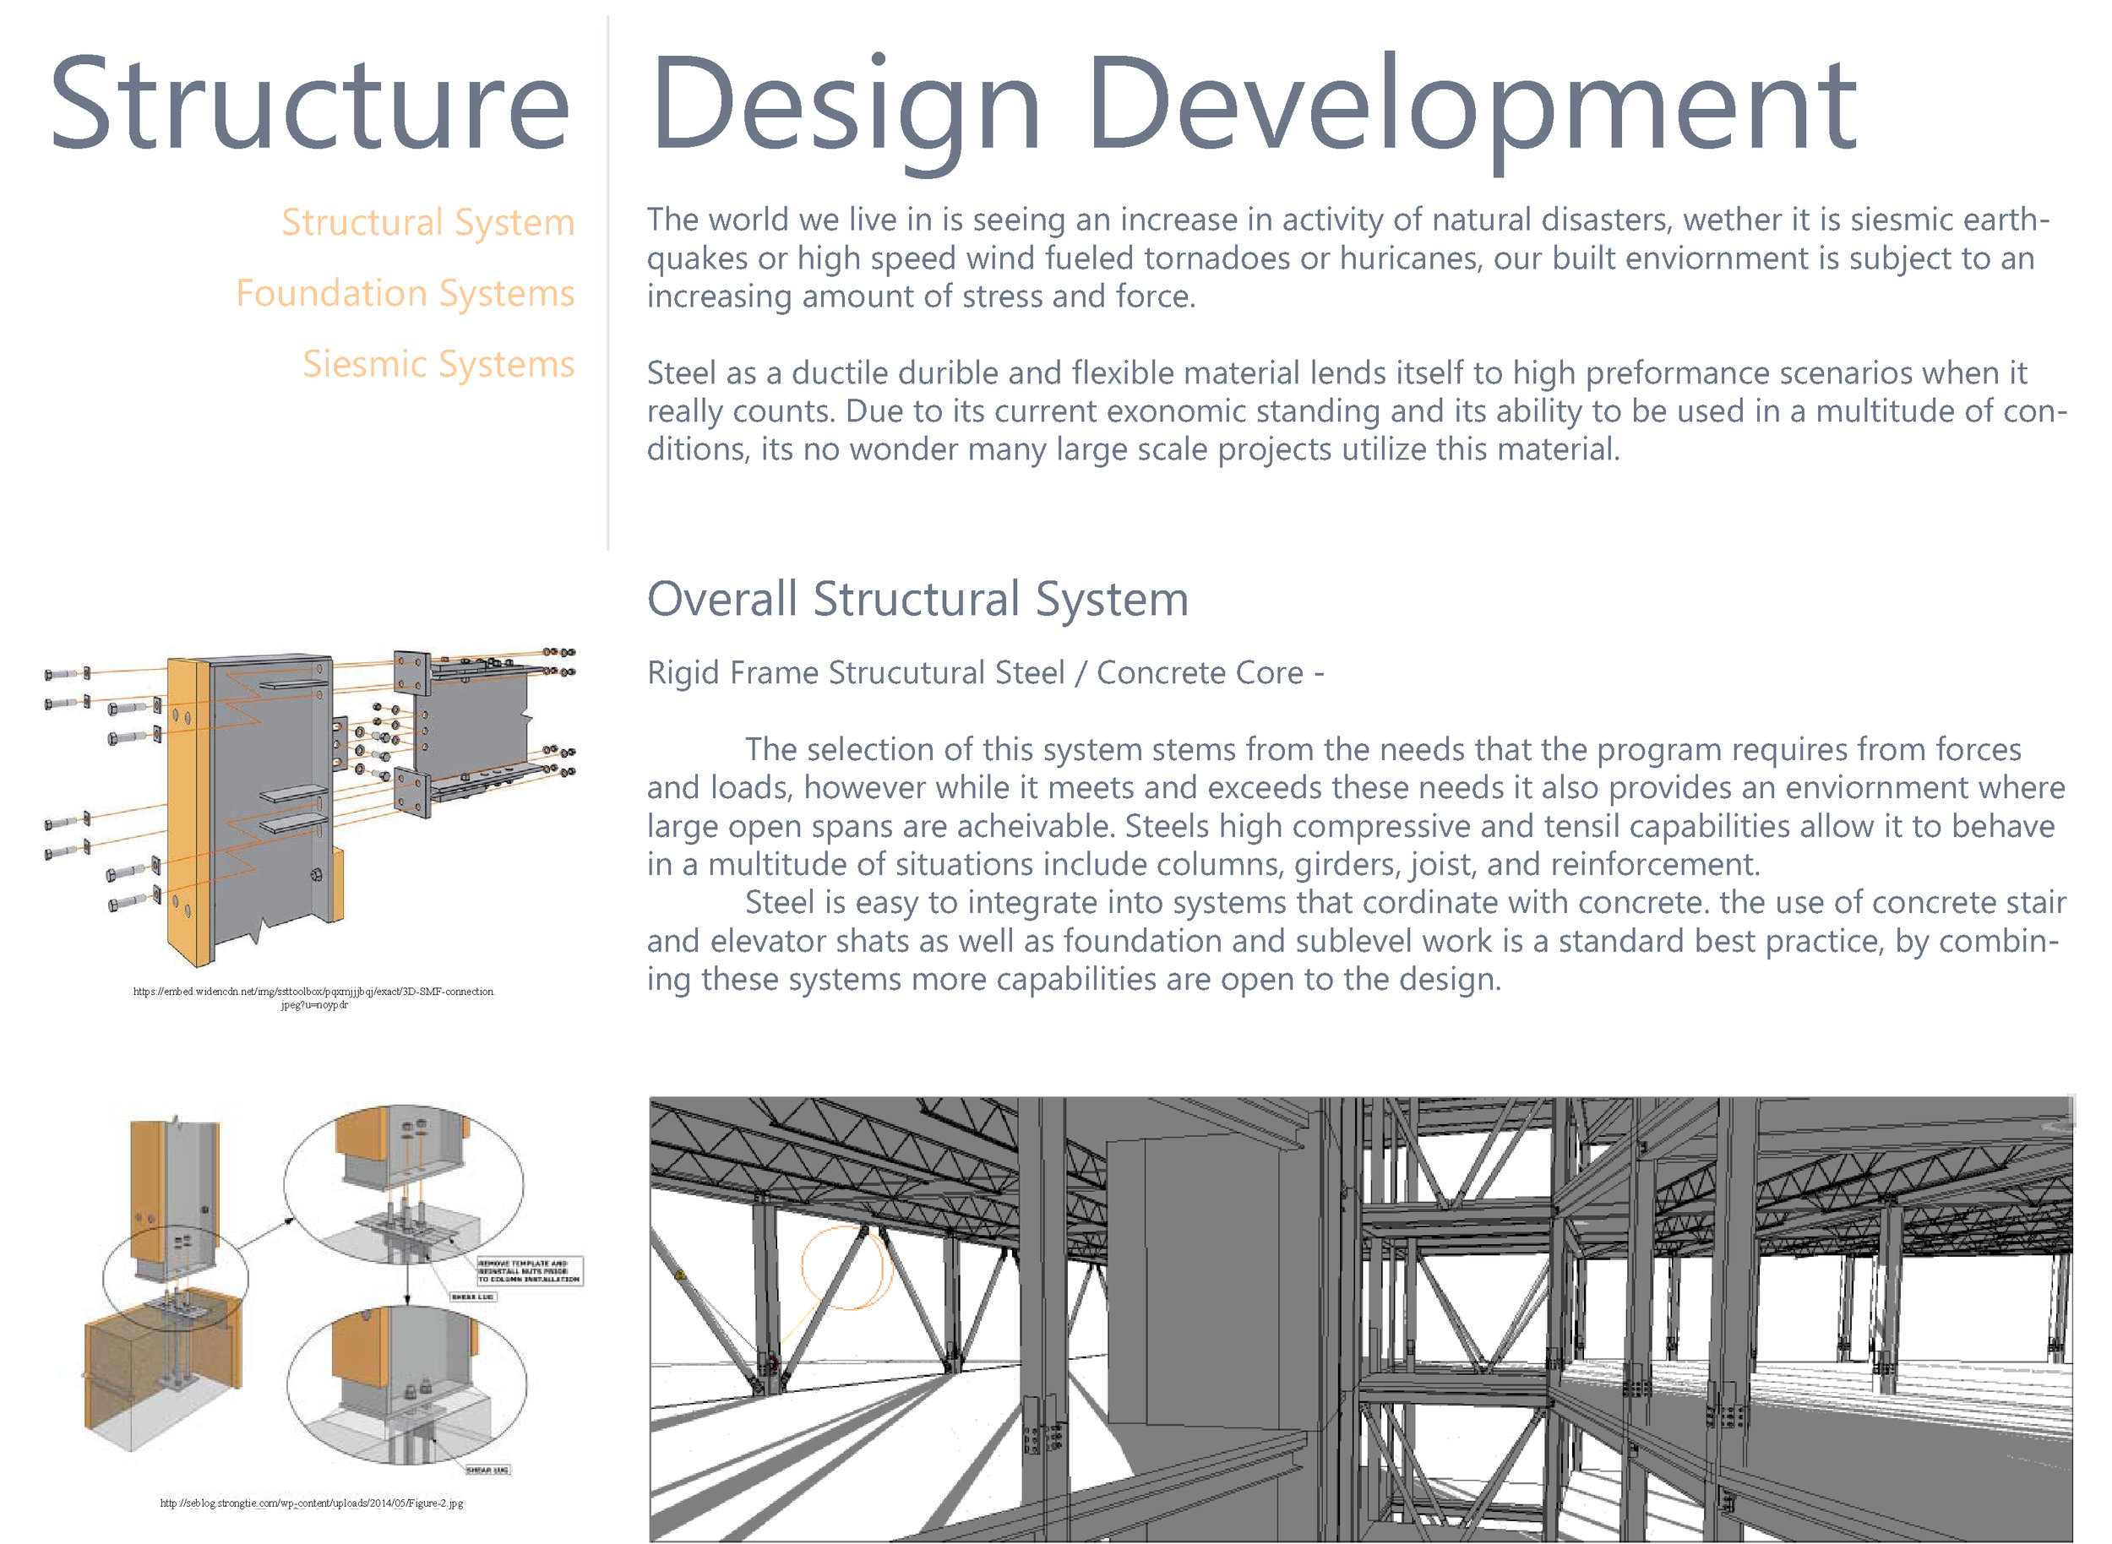Click paragraph starting 'The selection of this system'

tap(1356, 807)
